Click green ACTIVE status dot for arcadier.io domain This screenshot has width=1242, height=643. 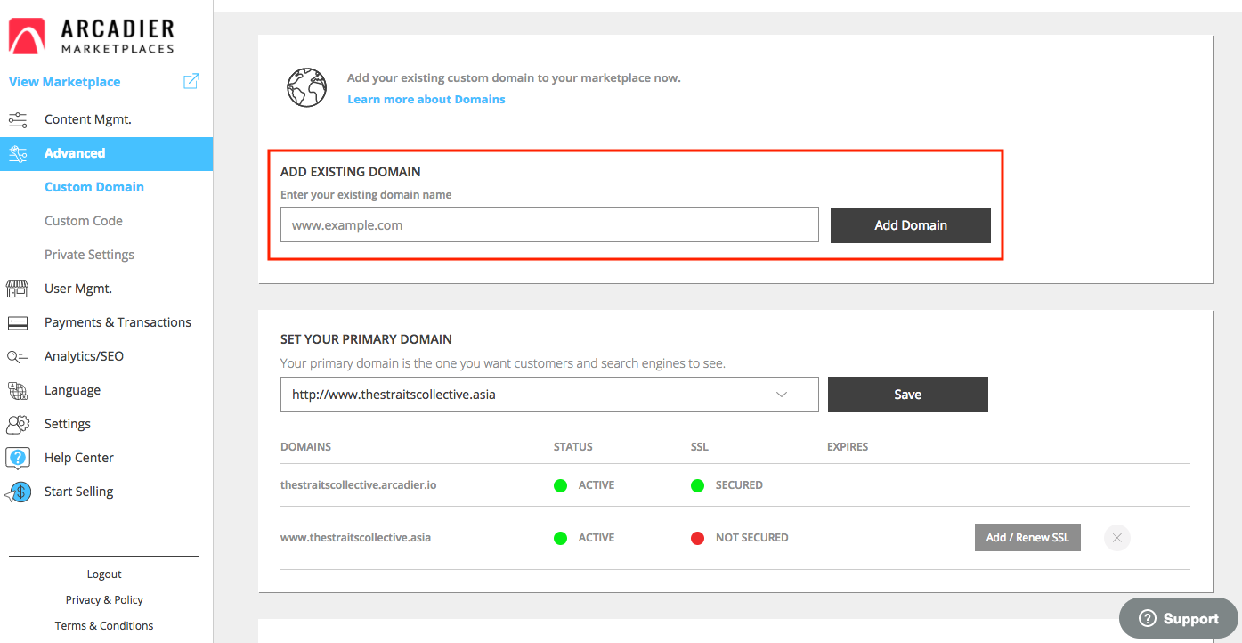pos(561,485)
